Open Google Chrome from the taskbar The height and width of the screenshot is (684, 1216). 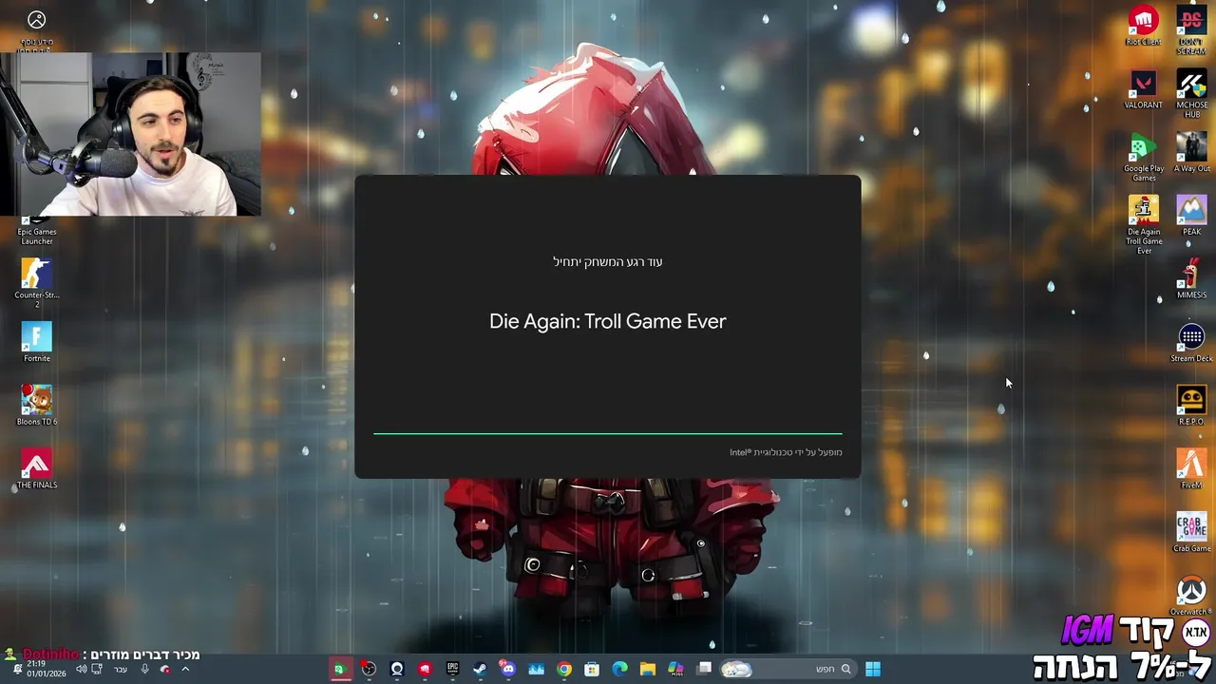[x=563, y=669]
